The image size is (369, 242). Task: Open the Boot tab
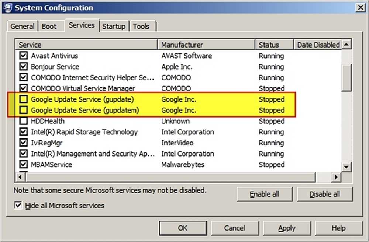pyautogui.click(x=49, y=26)
